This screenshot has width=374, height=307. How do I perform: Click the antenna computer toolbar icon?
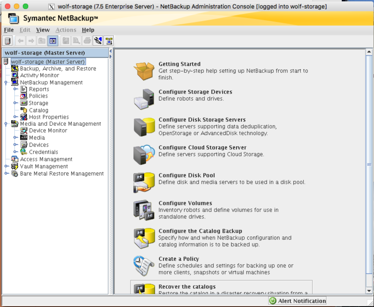click(109, 41)
